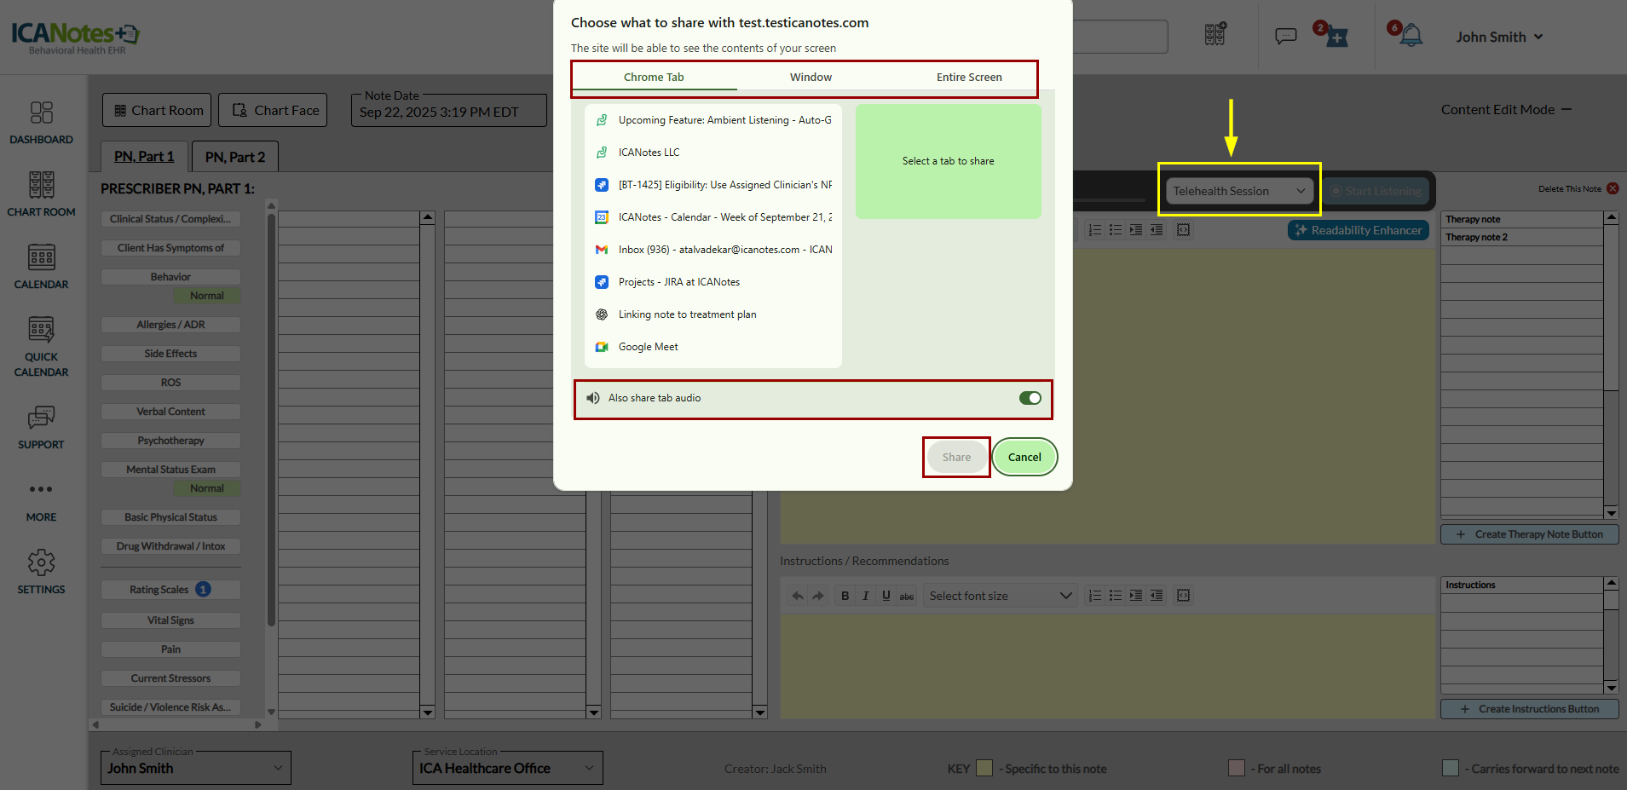Undo in the Instructions editor toolbar
1627x790 pixels.
[798, 596]
